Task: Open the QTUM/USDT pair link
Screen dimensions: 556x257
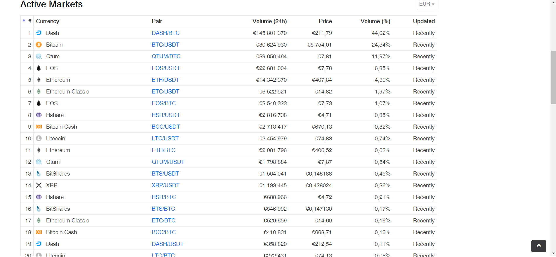Action: [168, 162]
